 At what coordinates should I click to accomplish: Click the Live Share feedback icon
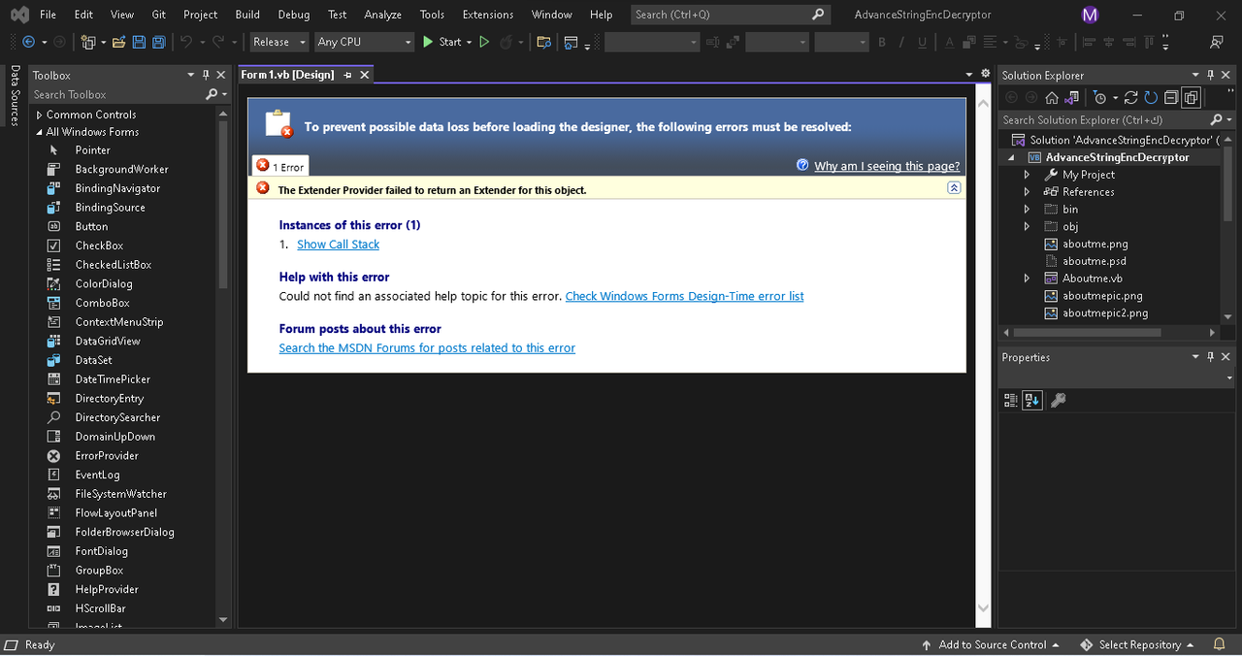[1216, 42]
